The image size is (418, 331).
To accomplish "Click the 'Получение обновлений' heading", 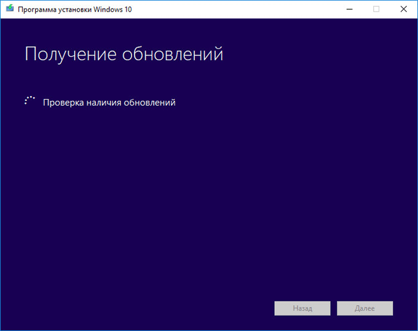I will point(124,54).
